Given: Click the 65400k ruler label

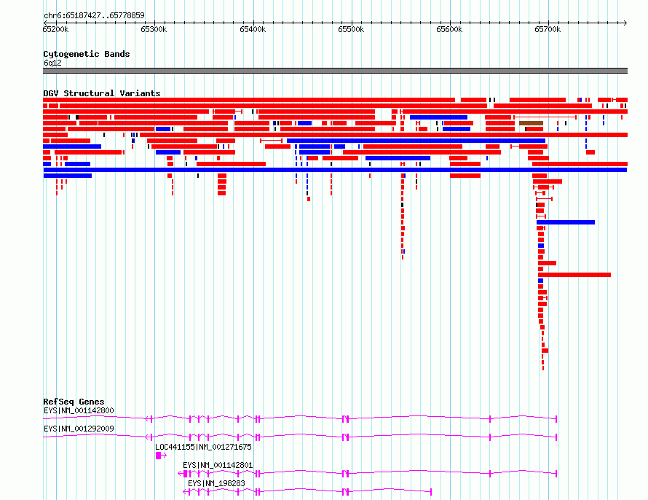Looking at the screenshot, I should click(x=253, y=29).
